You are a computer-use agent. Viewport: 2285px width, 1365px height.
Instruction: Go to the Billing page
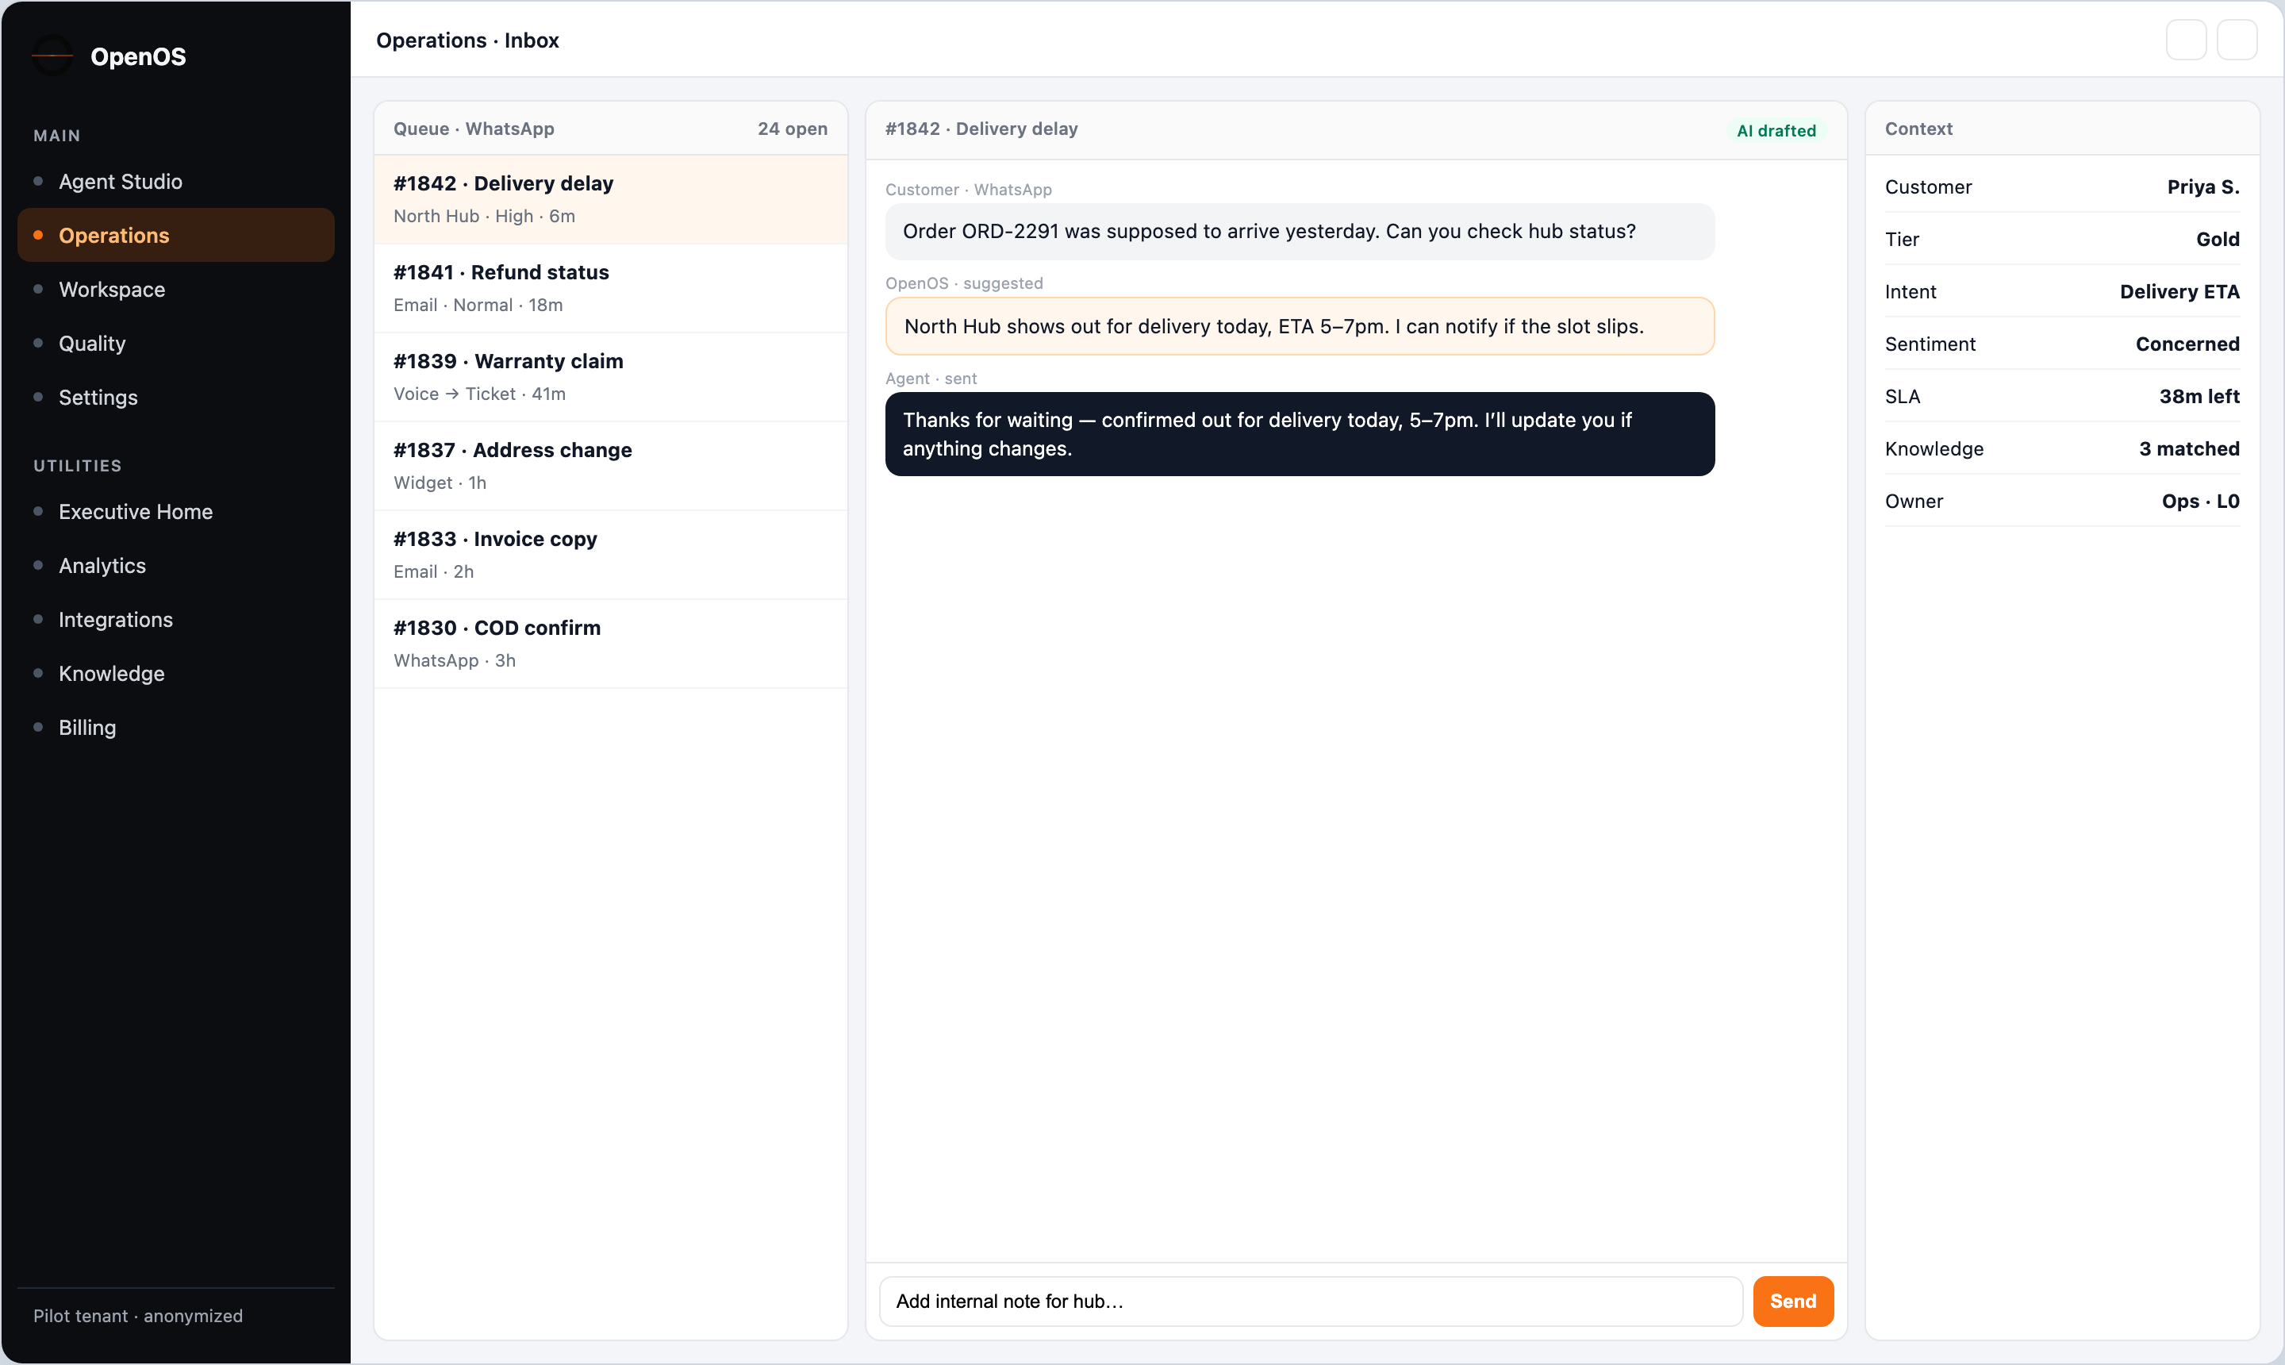click(175, 728)
